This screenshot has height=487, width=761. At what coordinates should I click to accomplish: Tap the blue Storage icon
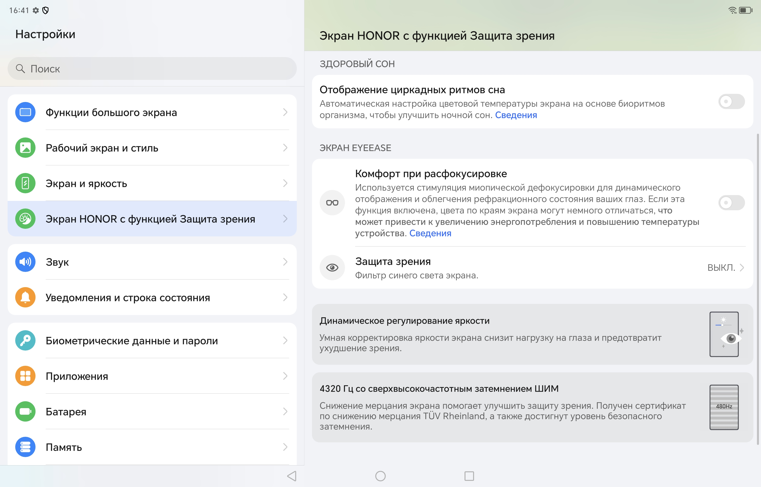(x=25, y=447)
